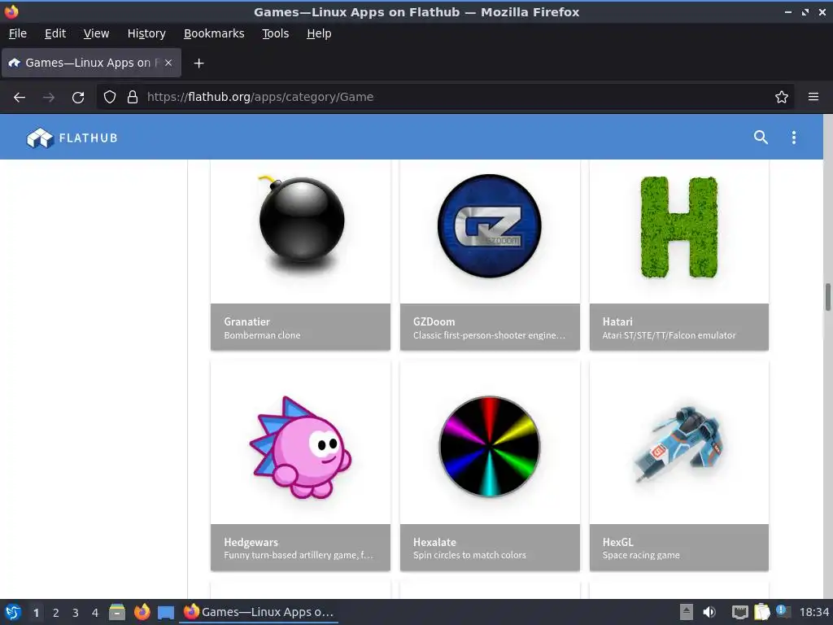The image size is (833, 625).
Task: Click the flathub.org URL address bar
Action: click(445, 98)
